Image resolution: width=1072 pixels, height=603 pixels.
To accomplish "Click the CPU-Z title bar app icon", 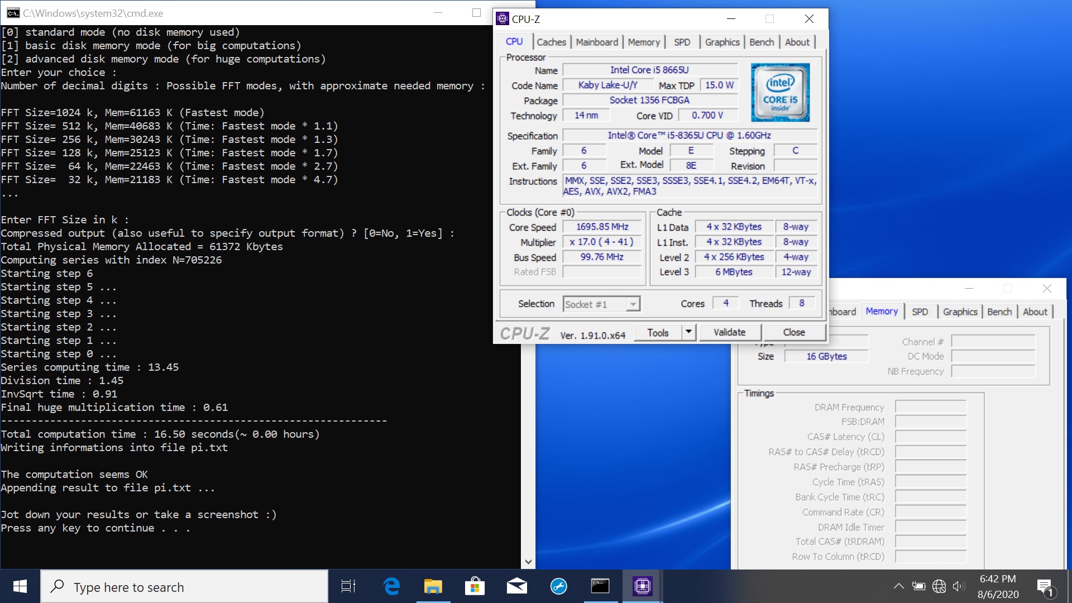I will tap(502, 19).
